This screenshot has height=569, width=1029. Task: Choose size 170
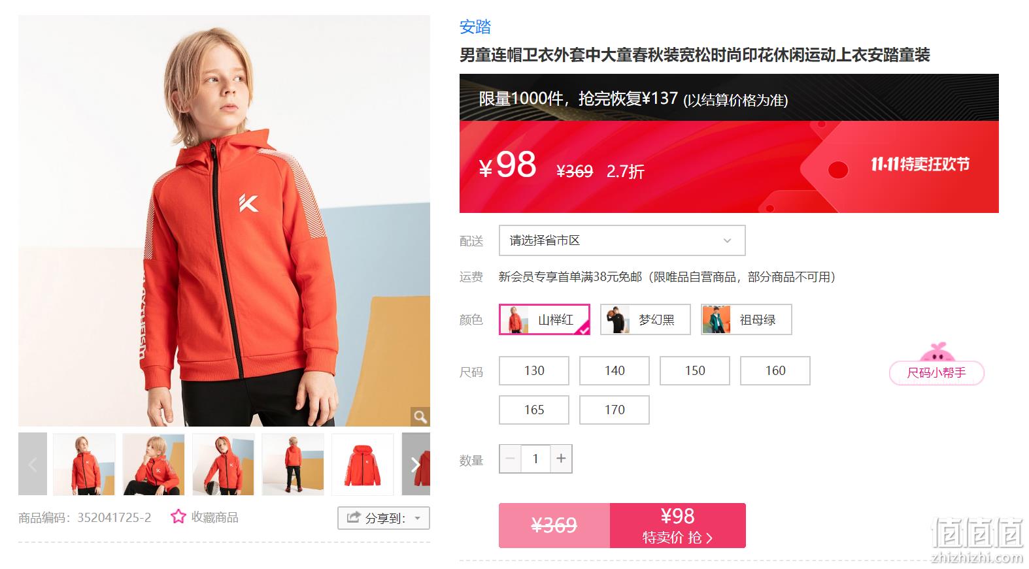tap(615, 410)
